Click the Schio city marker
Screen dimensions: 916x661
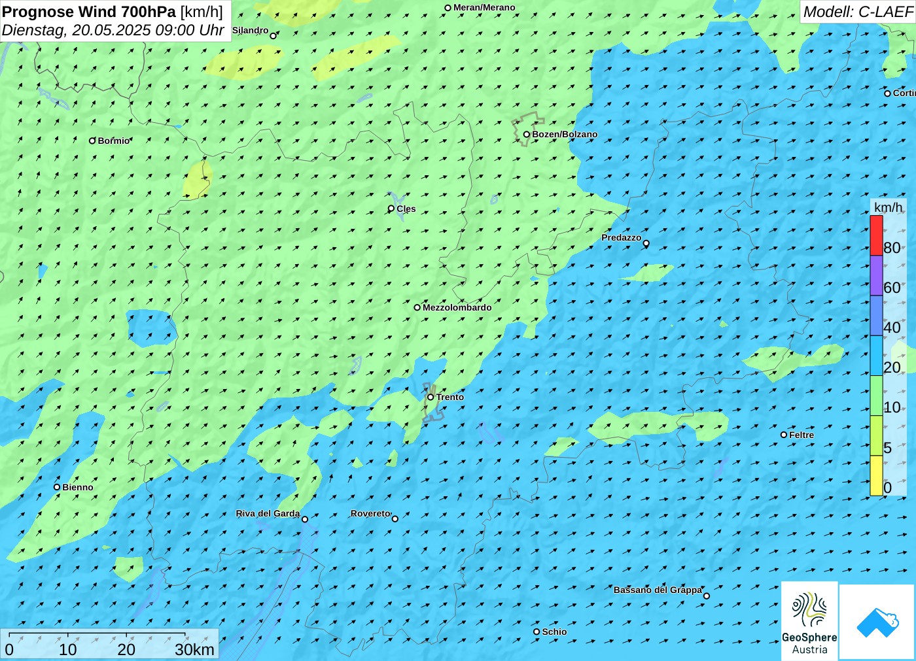tap(536, 632)
